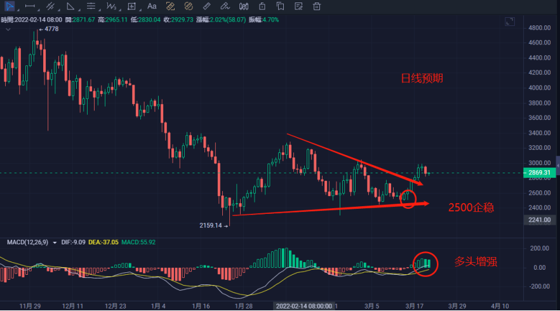Expand the levels lines tool sub-options arrow

pos(100,10)
